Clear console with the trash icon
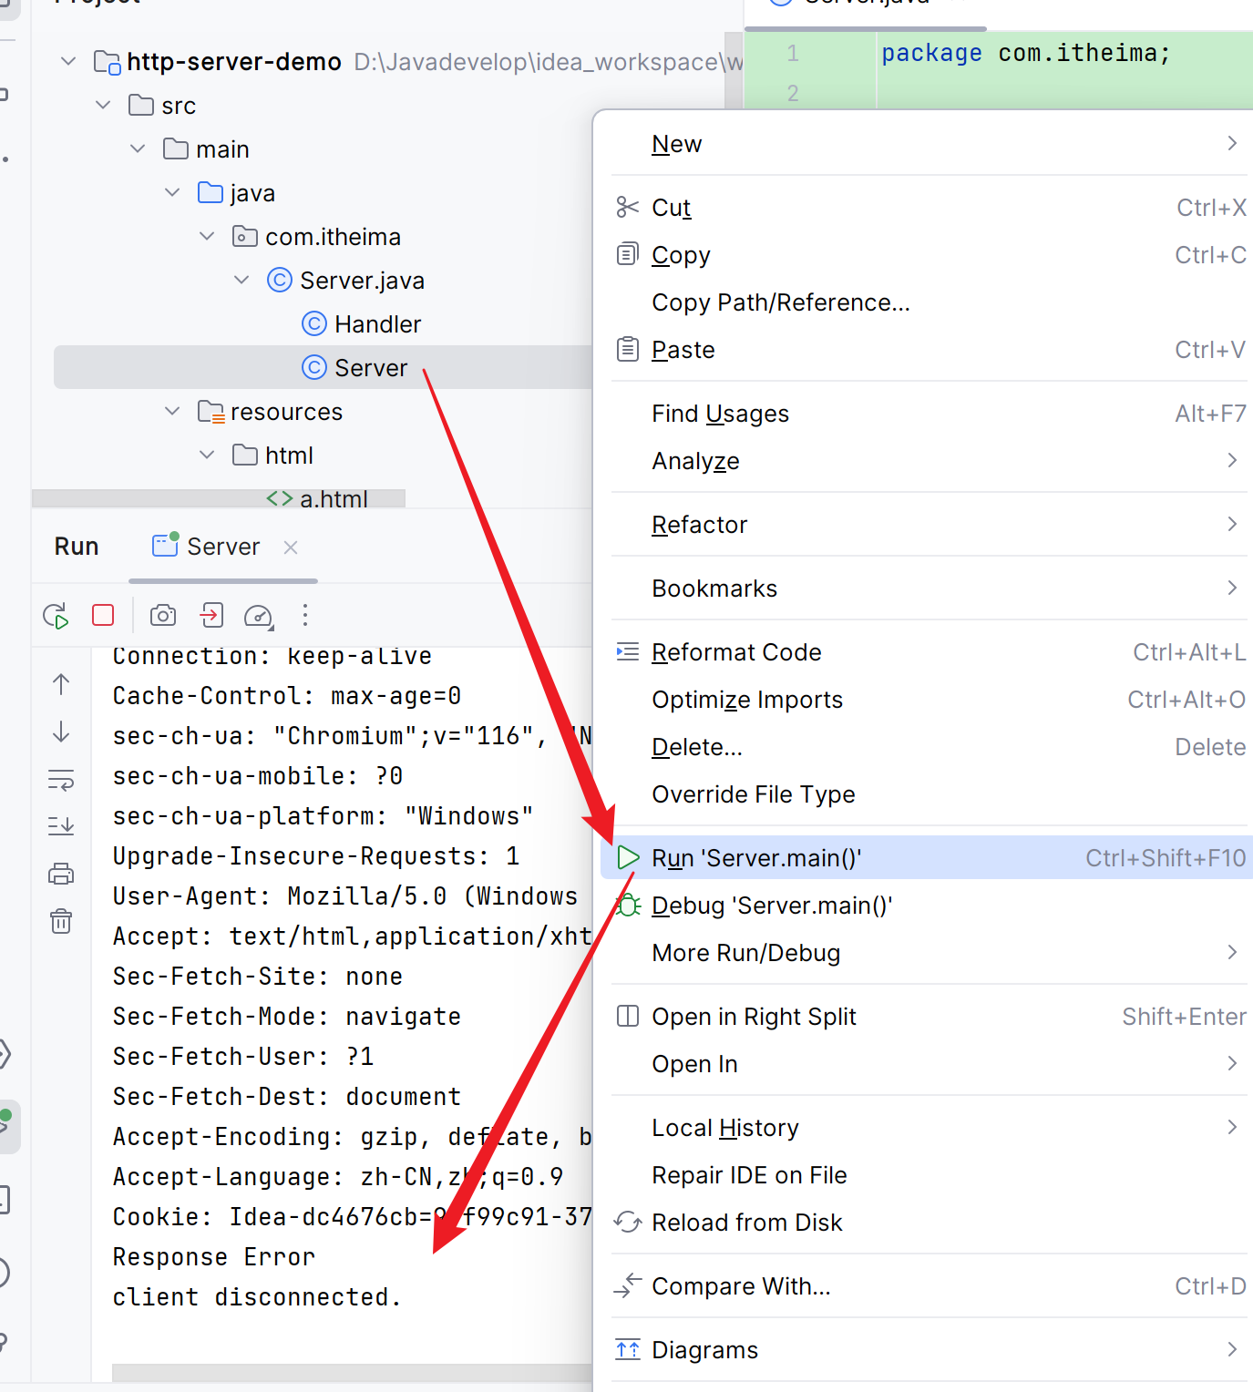The width and height of the screenshot is (1253, 1392). tap(61, 921)
